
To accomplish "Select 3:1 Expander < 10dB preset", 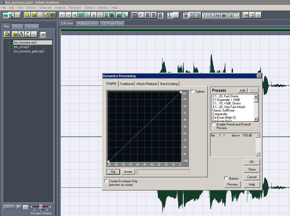I will (x=226, y=100).
